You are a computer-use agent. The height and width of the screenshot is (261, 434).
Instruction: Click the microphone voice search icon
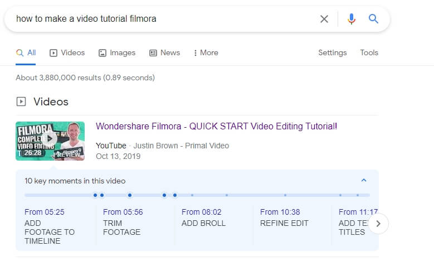click(x=351, y=19)
